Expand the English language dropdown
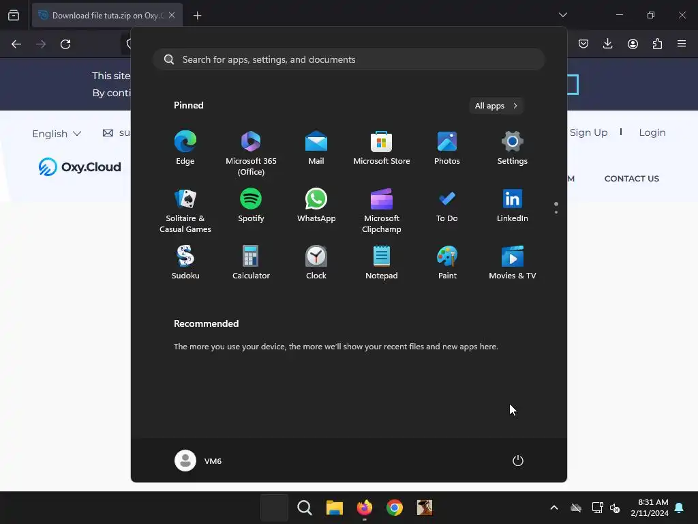 57,134
